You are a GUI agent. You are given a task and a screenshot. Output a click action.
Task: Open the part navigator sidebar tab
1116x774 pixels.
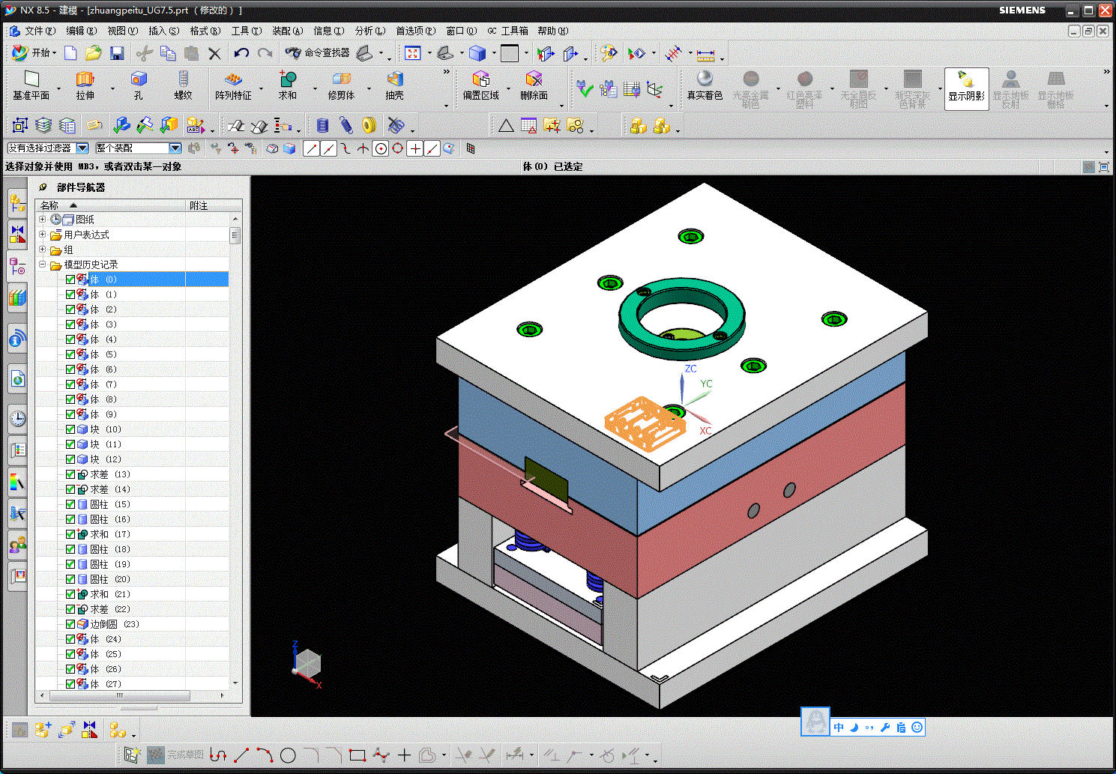click(x=17, y=266)
